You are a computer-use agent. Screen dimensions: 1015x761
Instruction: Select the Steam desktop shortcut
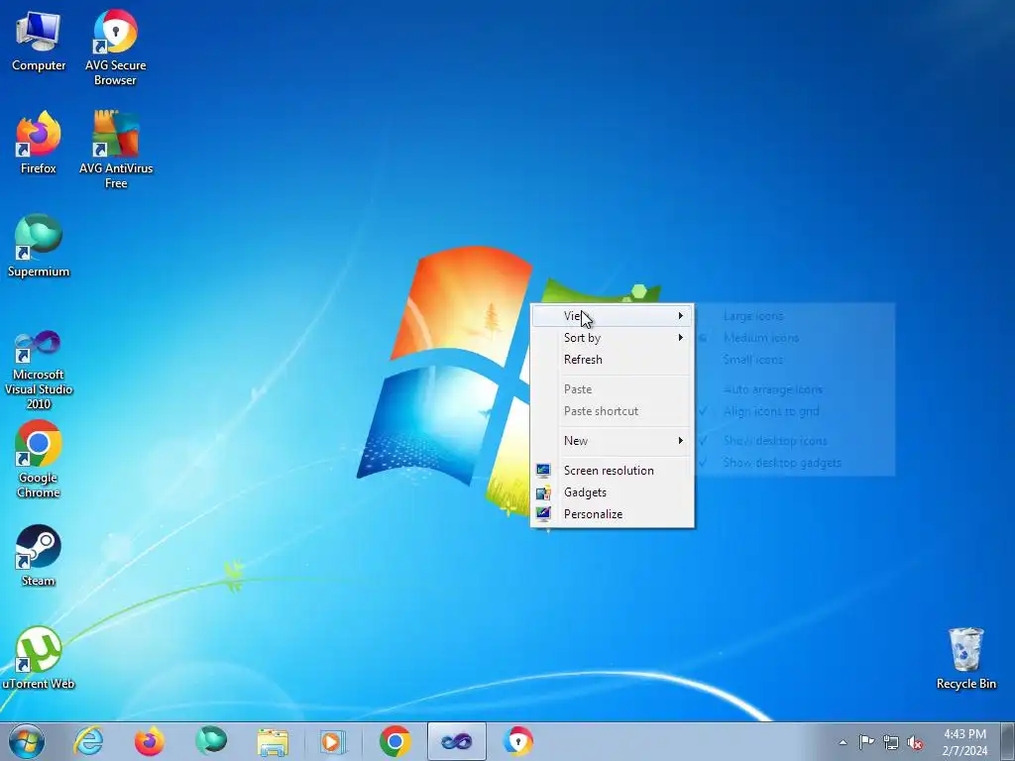pos(39,556)
